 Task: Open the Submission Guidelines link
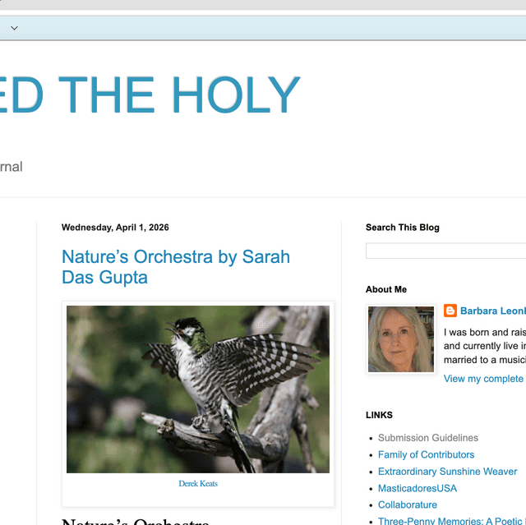[x=428, y=438]
